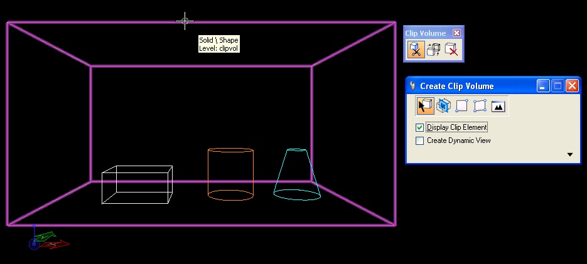Close the Create Clip Volume dialog
Viewport: 587px width, 264px height.
tap(572, 86)
